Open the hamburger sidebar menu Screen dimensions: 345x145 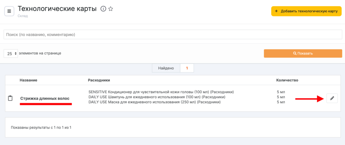tap(9, 11)
